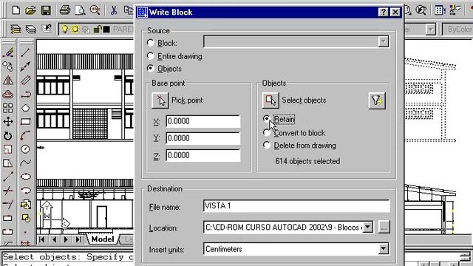Click the Cut scissors icon
The height and width of the screenshot is (266, 473).
coord(113,10)
